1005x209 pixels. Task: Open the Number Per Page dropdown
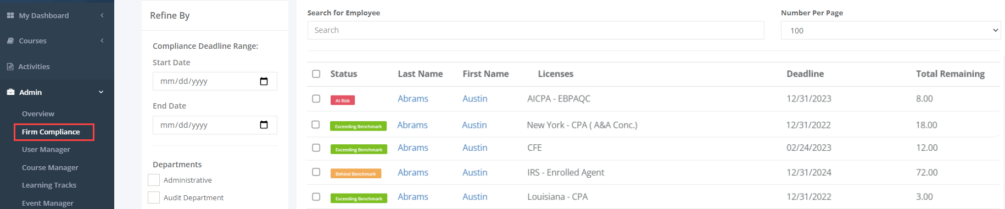click(x=891, y=30)
